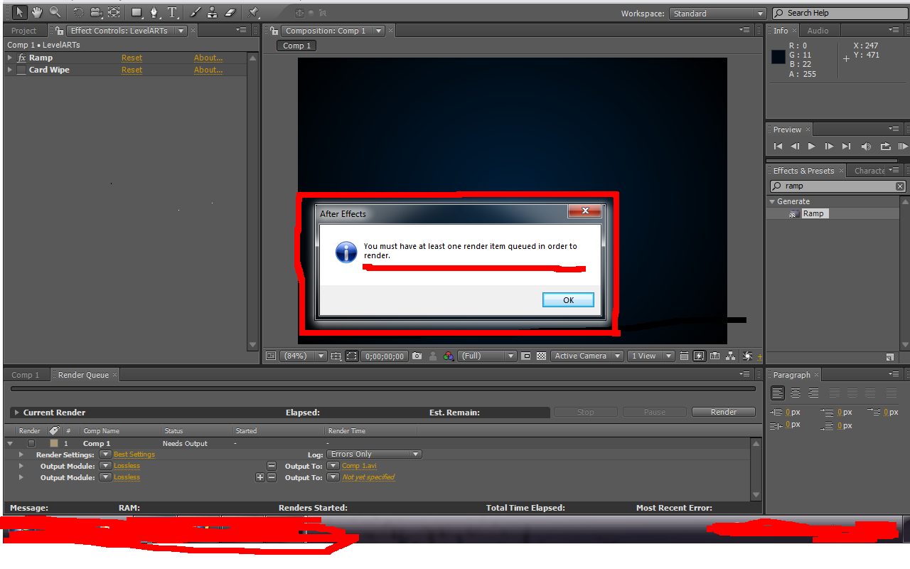Viewport: 910px width, 569px height.
Task: Open the Workspace Standard dropdown
Action: (717, 14)
